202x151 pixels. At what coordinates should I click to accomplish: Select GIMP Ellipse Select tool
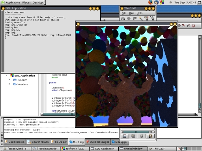pyautogui.click(x=129, y=18)
